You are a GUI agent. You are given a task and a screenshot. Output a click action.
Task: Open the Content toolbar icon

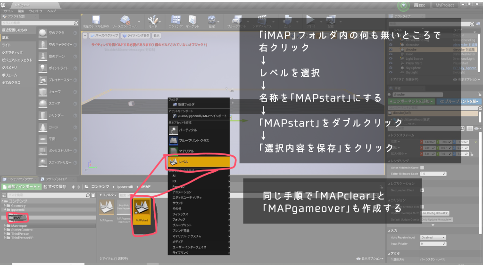pos(175,21)
